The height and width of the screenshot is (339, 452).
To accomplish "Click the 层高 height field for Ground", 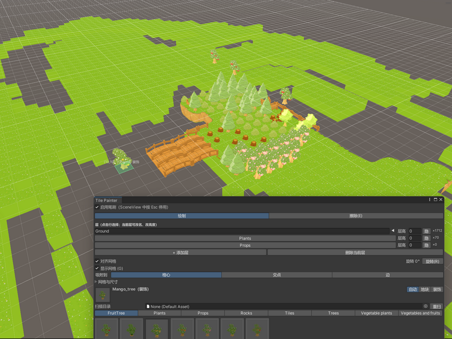I will pos(415,231).
